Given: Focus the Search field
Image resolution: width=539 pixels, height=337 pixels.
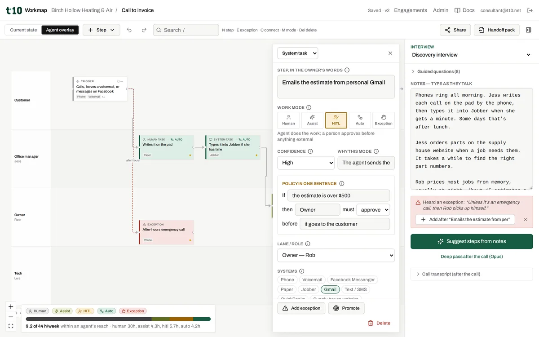Looking at the screenshot, I should pyautogui.click(x=186, y=30).
